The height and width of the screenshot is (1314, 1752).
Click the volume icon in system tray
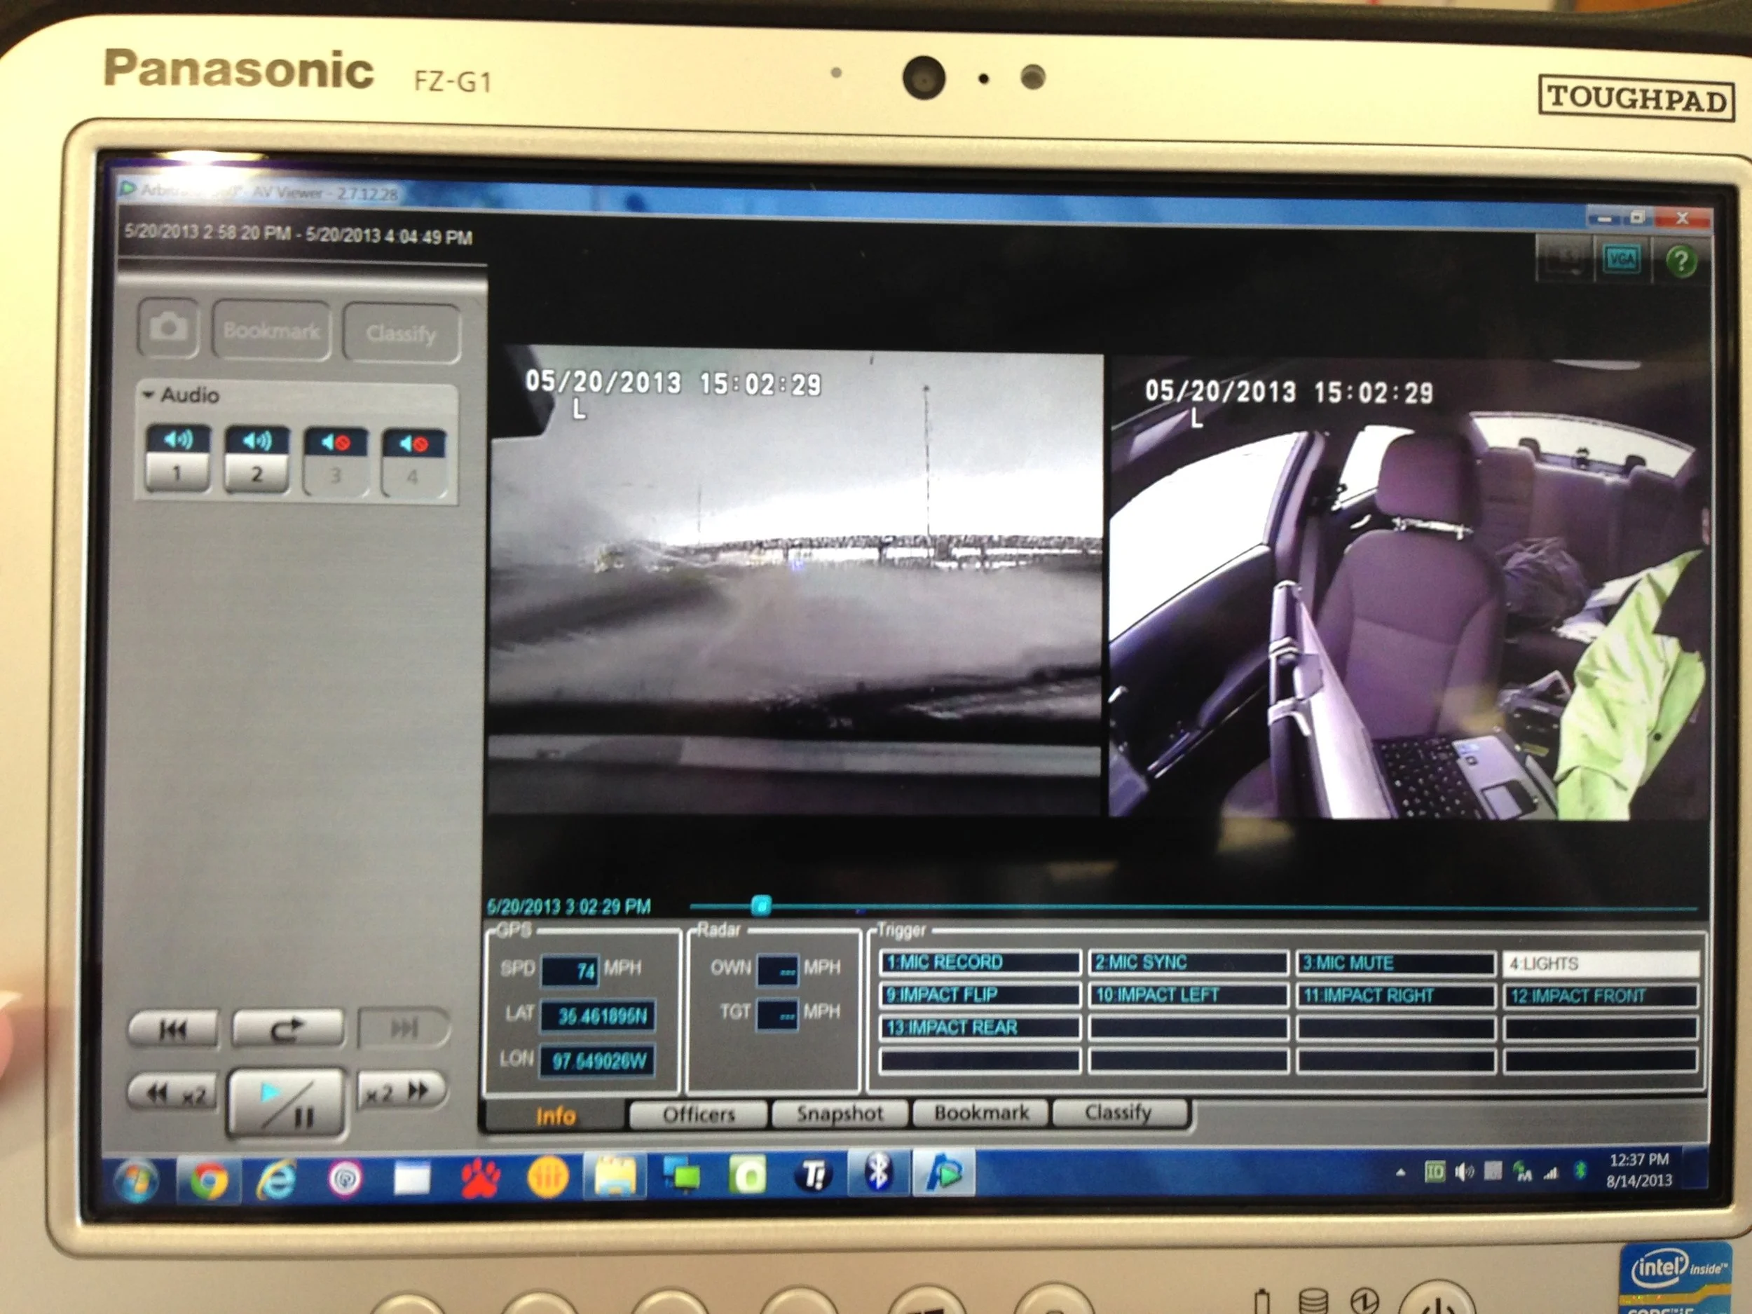[1465, 1170]
